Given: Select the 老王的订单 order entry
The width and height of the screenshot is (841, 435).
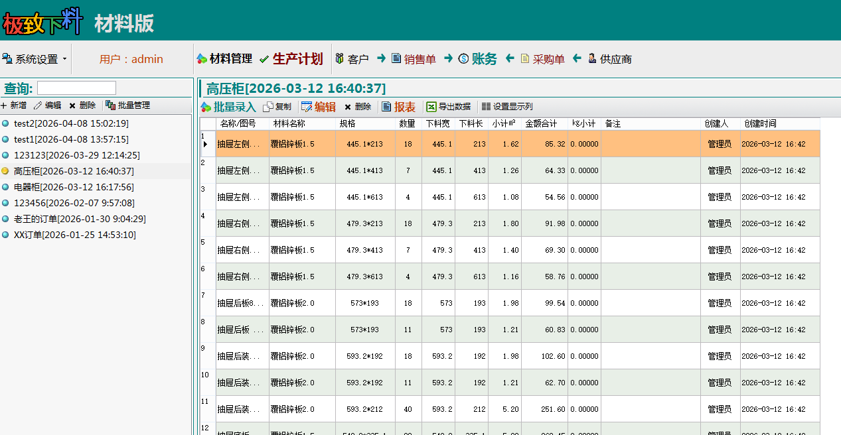Looking at the screenshot, I should point(79,219).
